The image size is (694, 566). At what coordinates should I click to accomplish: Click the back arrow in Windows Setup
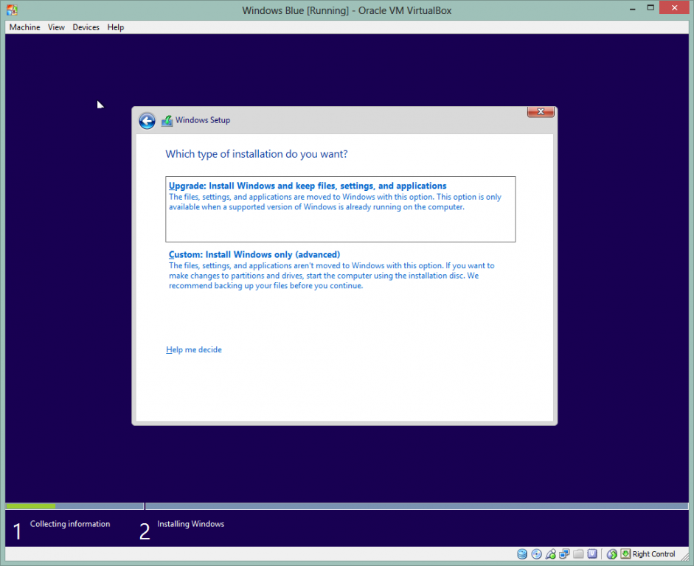click(x=147, y=121)
